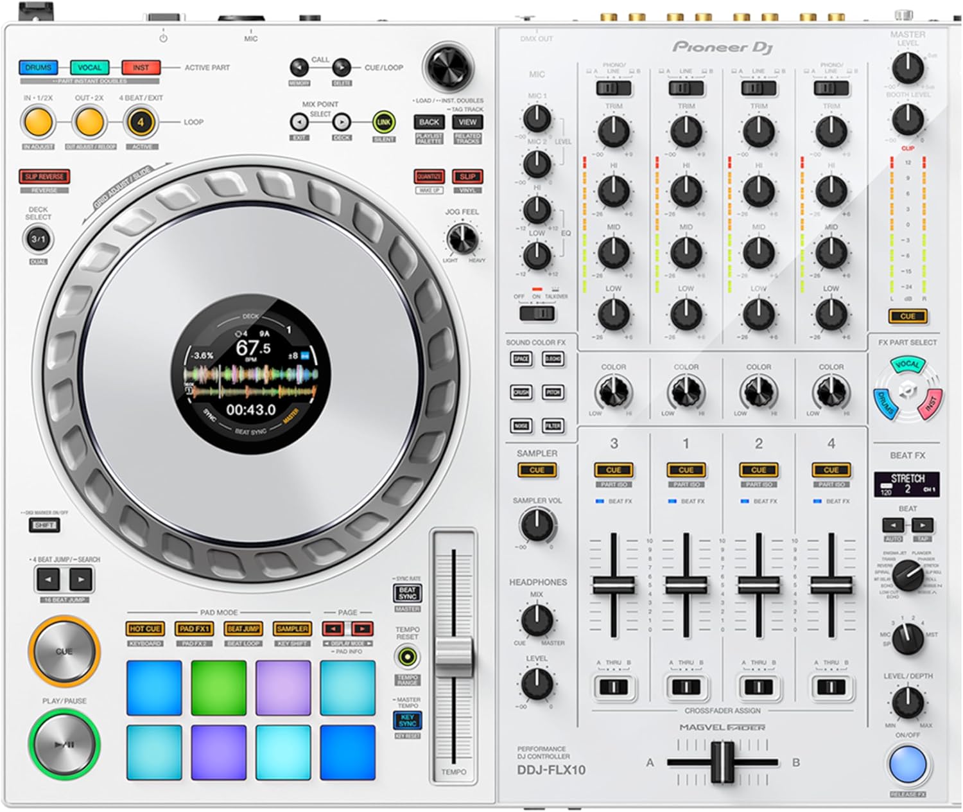
Task: Set channel 3 crossfader assign switch
Action: pos(614,687)
